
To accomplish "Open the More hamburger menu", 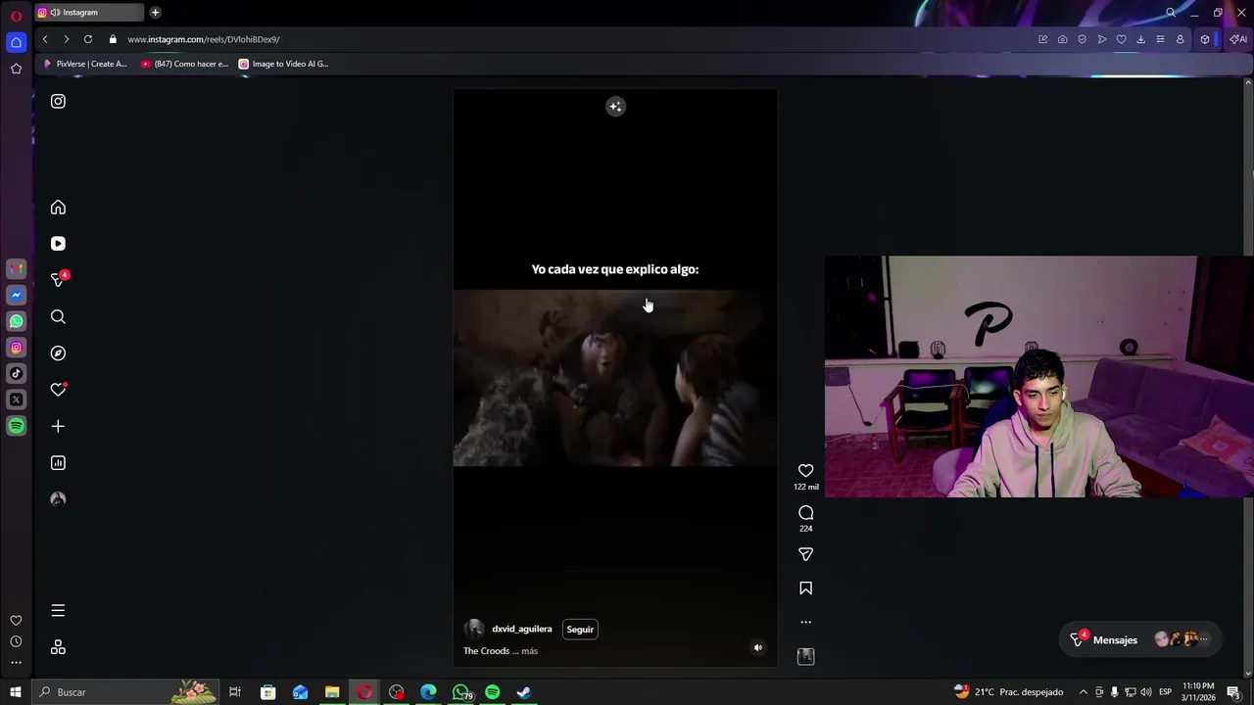I will [x=58, y=611].
